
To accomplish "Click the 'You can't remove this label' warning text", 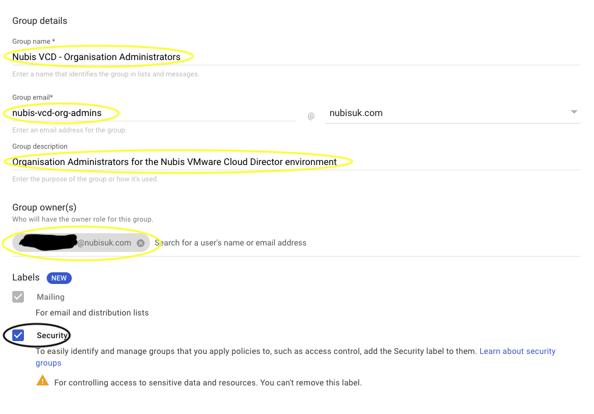I will tap(208, 383).
